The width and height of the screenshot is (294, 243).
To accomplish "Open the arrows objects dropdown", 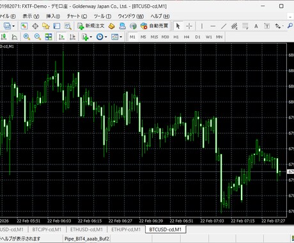I will tap(279, 26).
